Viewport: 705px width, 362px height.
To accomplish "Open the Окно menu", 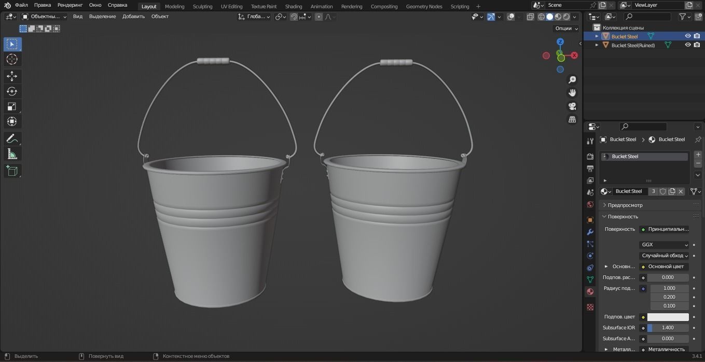I will [x=95, y=5].
